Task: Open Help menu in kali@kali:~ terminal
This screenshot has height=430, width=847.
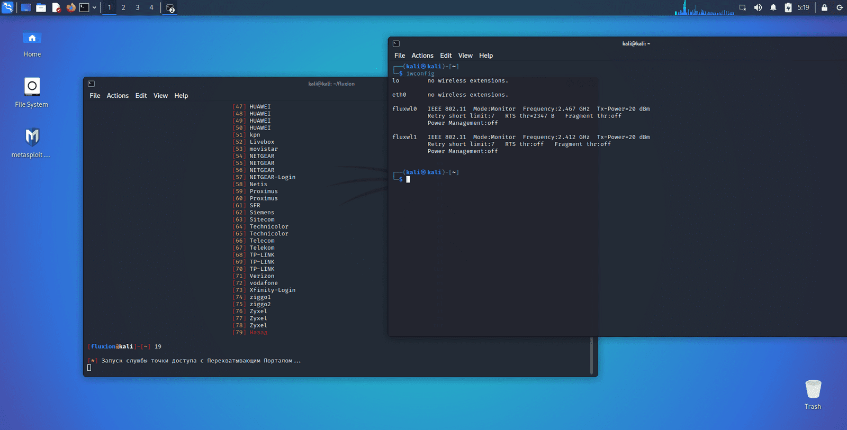Action: pyautogui.click(x=486, y=56)
